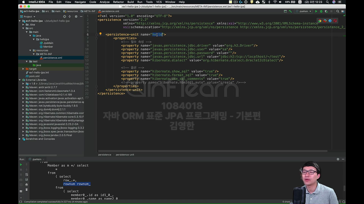Restore layout icon in Run panel
The height and width of the screenshot is (204, 364).
(x=21, y=191)
